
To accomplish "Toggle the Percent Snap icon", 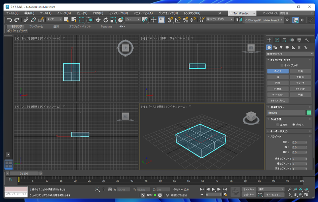I will coord(185,20).
